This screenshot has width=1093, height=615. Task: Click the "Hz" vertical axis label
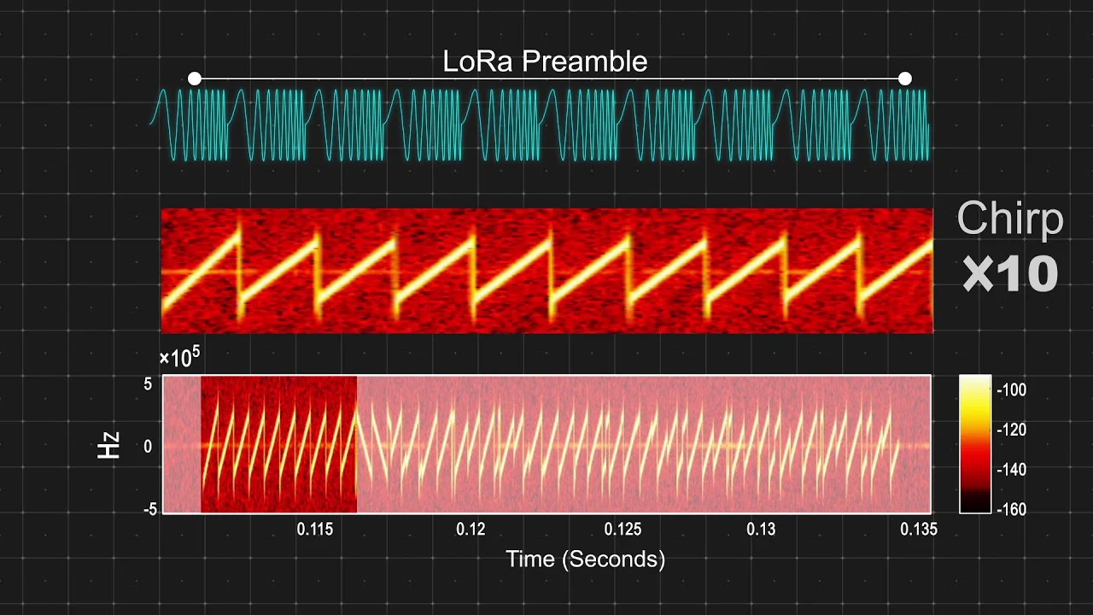click(108, 446)
